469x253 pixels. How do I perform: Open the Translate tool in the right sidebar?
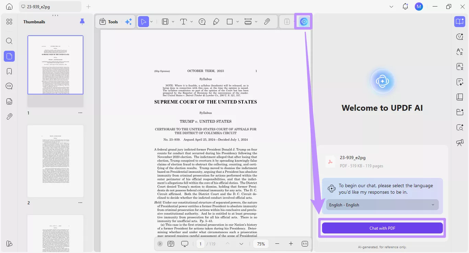click(x=460, y=52)
